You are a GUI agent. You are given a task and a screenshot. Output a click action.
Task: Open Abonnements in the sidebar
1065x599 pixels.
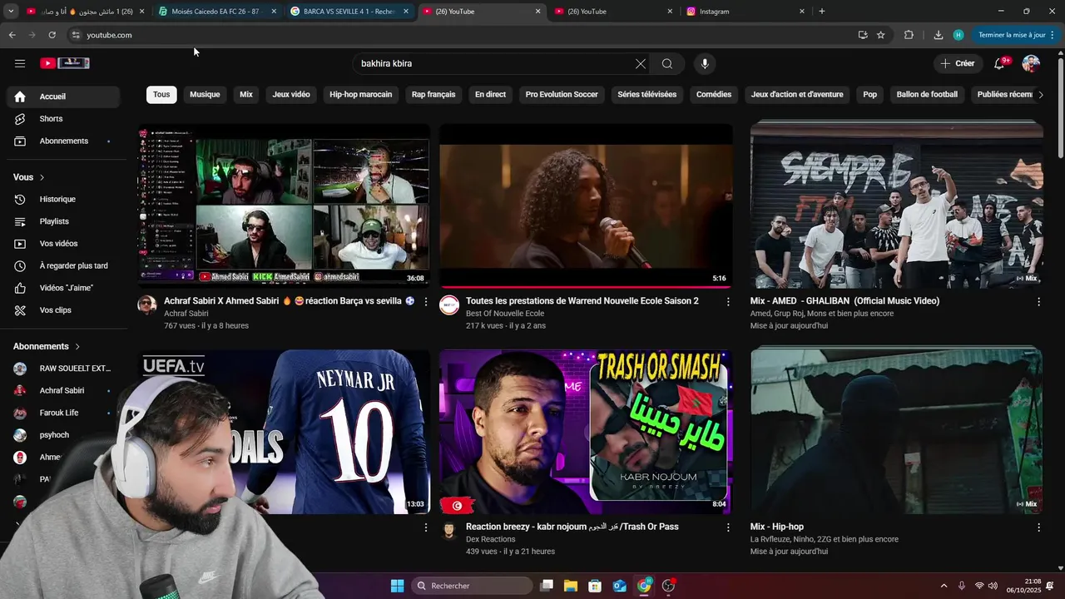[x=63, y=141]
